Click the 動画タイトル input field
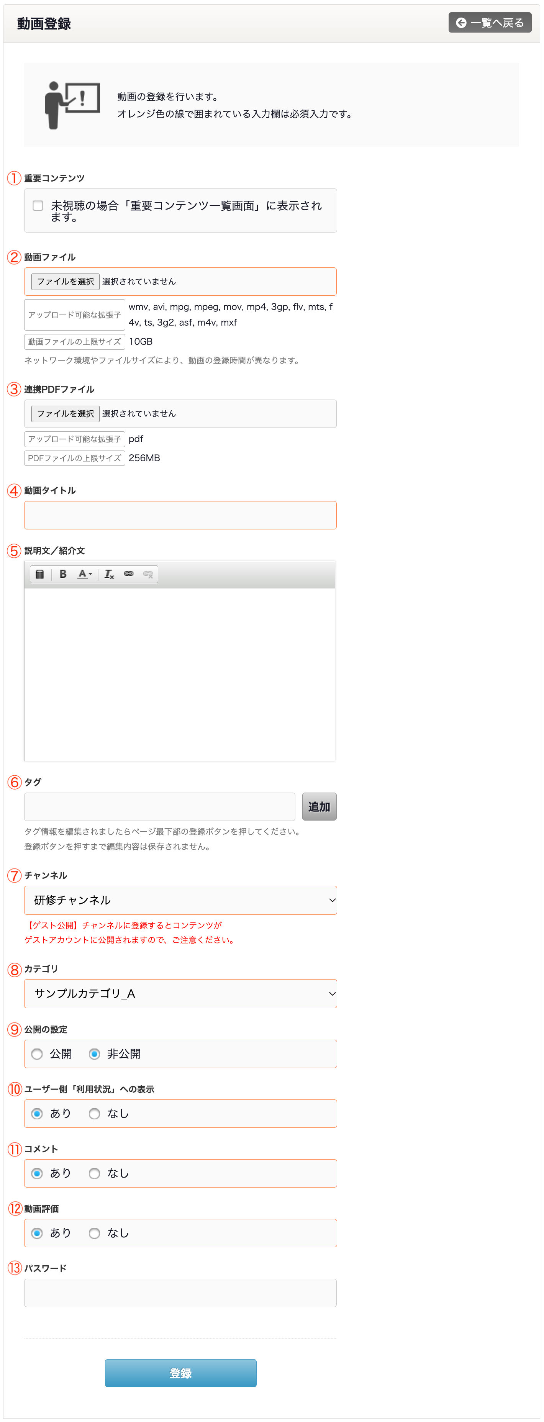 pyautogui.click(x=180, y=515)
